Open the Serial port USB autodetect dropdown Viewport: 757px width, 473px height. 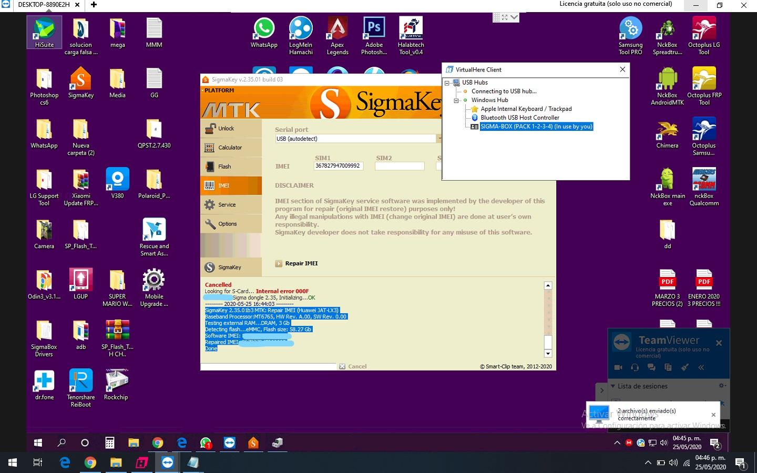click(439, 139)
